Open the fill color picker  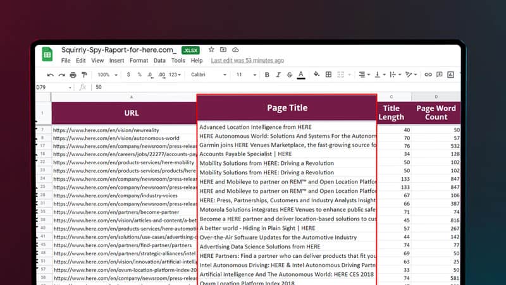tap(317, 75)
